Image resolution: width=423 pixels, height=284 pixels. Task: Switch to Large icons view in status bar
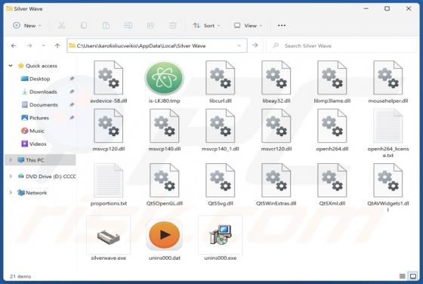coord(413,276)
